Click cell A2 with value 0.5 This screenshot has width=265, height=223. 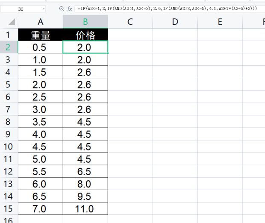coord(41,47)
